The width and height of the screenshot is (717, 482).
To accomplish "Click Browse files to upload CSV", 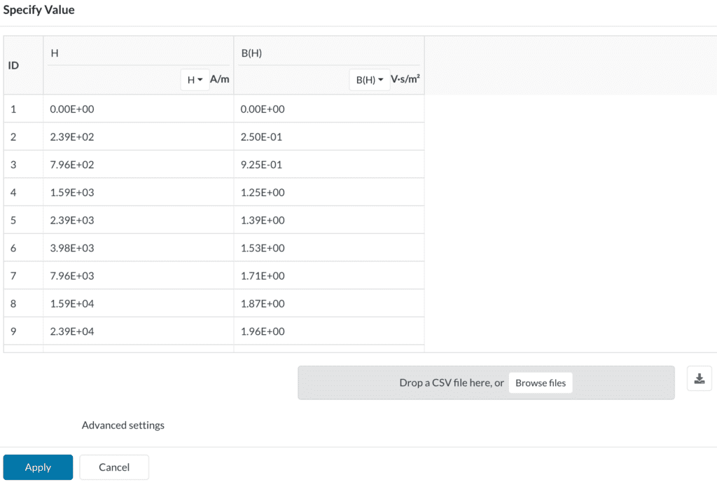I will [x=541, y=383].
